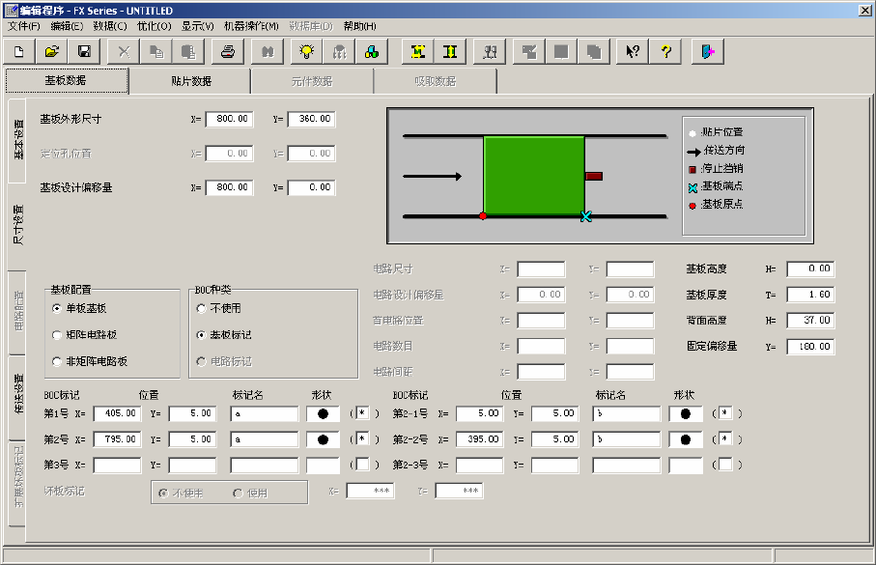Click the 基板厚度 T value field
876x565 pixels.
[810, 296]
